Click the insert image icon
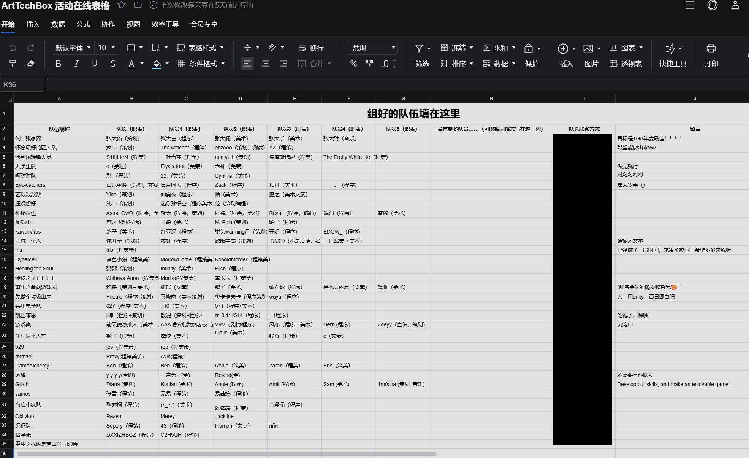This screenshot has height=458, width=749. tap(588, 48)
